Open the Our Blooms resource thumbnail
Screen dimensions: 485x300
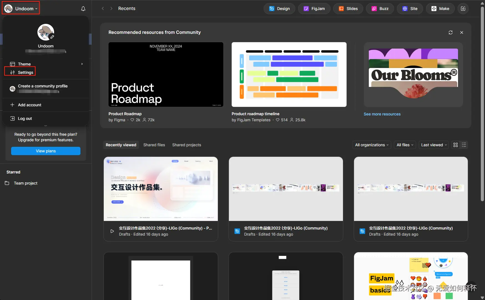point(413,74)
